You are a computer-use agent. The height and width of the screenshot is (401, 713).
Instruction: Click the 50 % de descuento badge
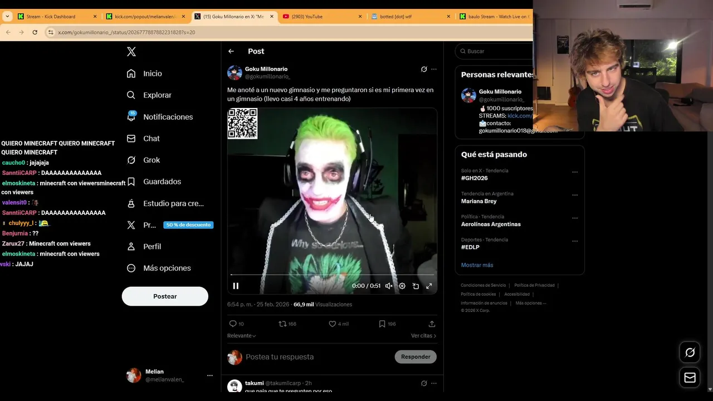tap(188, 225)
